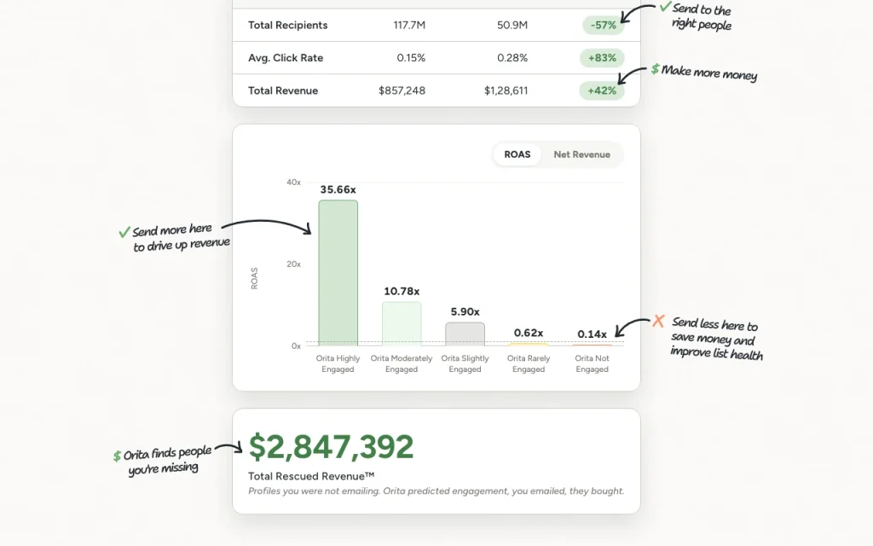
Task: Click the 40x y-axis tick label
Action: (293, 183)
